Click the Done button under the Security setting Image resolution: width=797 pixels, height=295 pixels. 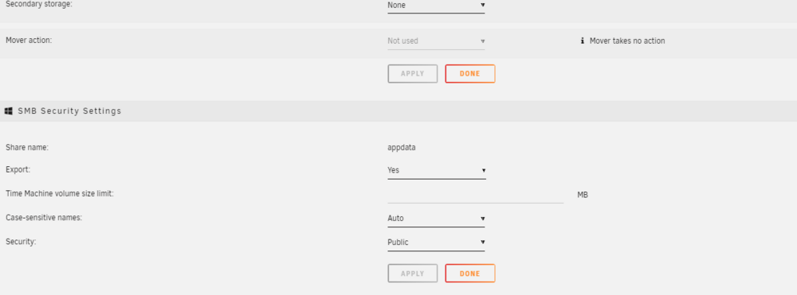tap(470, 274)
